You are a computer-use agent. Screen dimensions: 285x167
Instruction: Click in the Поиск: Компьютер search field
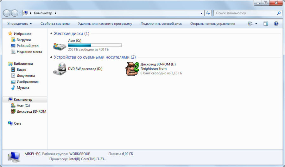pos(244,13)
